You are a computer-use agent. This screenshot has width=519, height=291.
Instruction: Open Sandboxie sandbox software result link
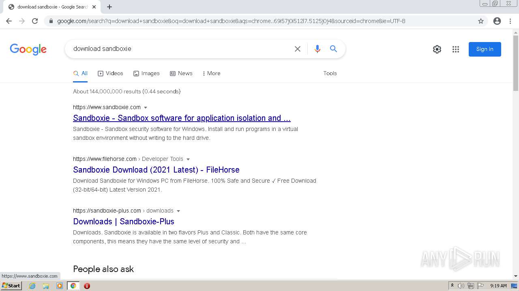182,118
